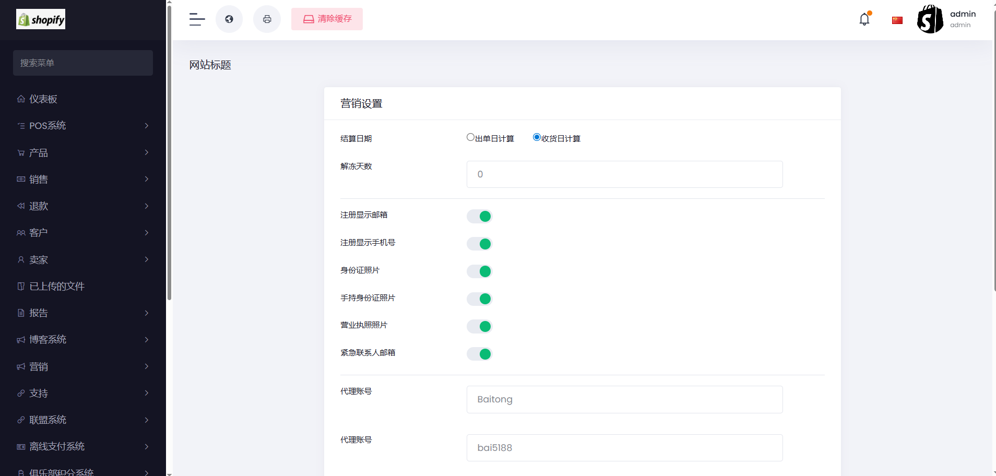This screenshot has width=996, height=476.
Task: Open the admin profile avatar
Action: (x=930, y=19)
